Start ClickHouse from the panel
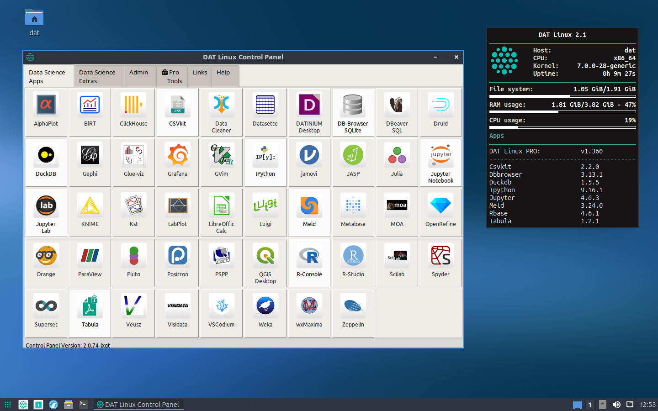The width and height of the screenshot is (658, 411). 134,112
